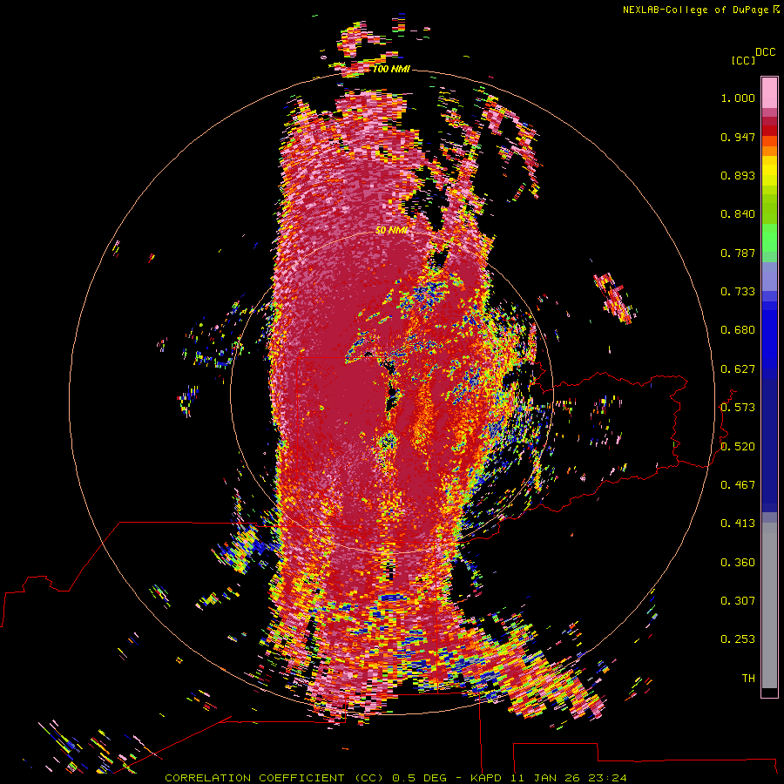Click the KAPD radar site identifier
Screen dimensions: 784x784
point(488,778)
